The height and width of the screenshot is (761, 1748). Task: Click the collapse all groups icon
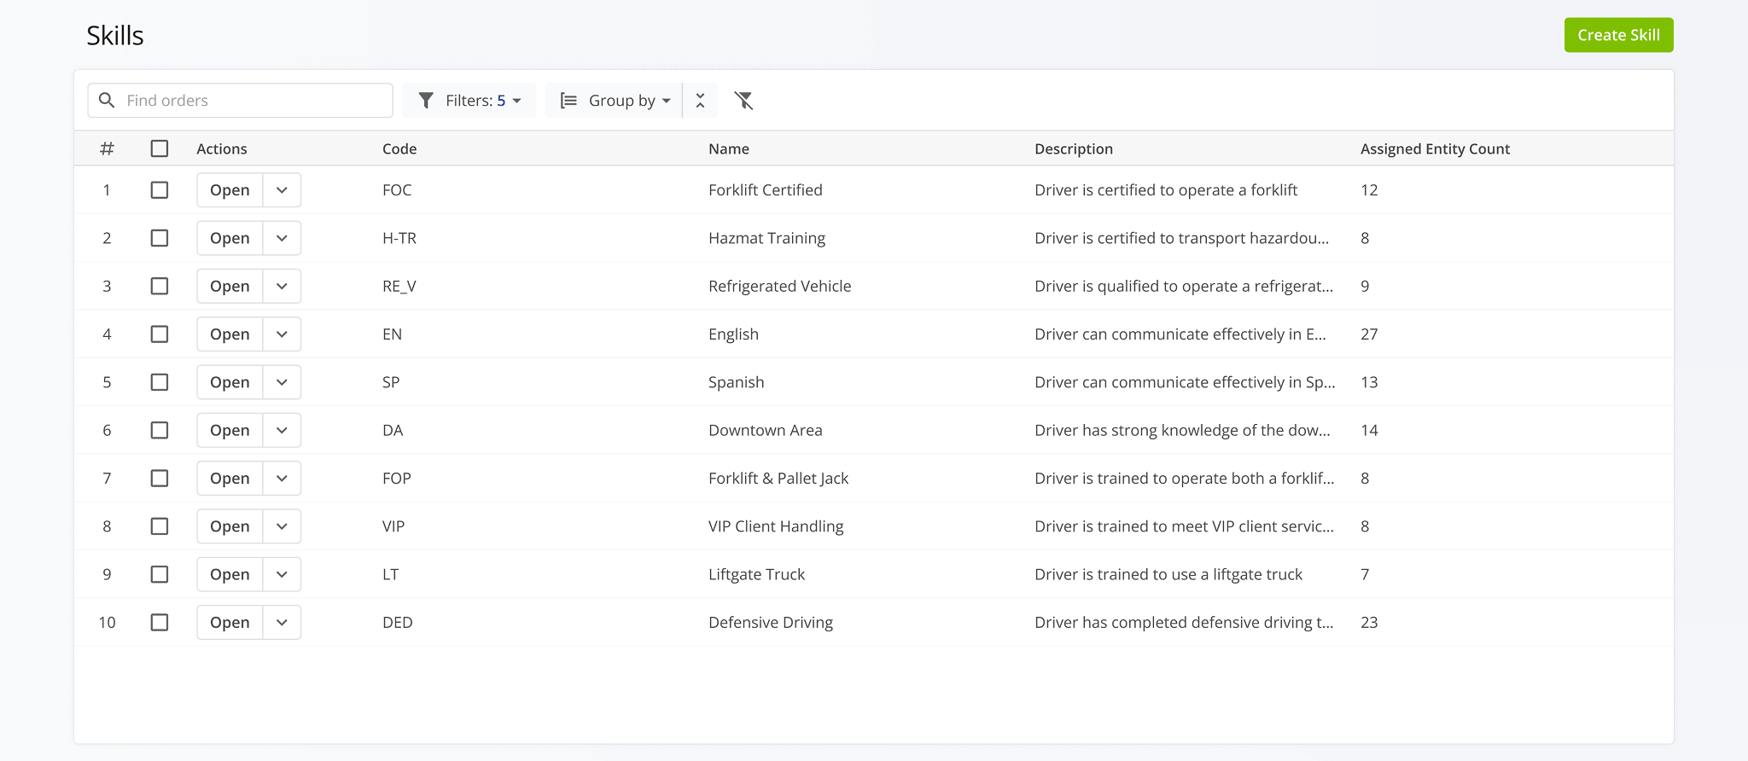(x=700, y=101)
